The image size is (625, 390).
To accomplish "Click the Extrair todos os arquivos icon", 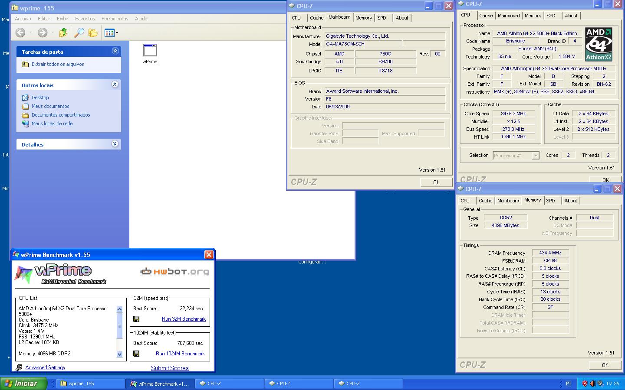I will tap(26, 64).
